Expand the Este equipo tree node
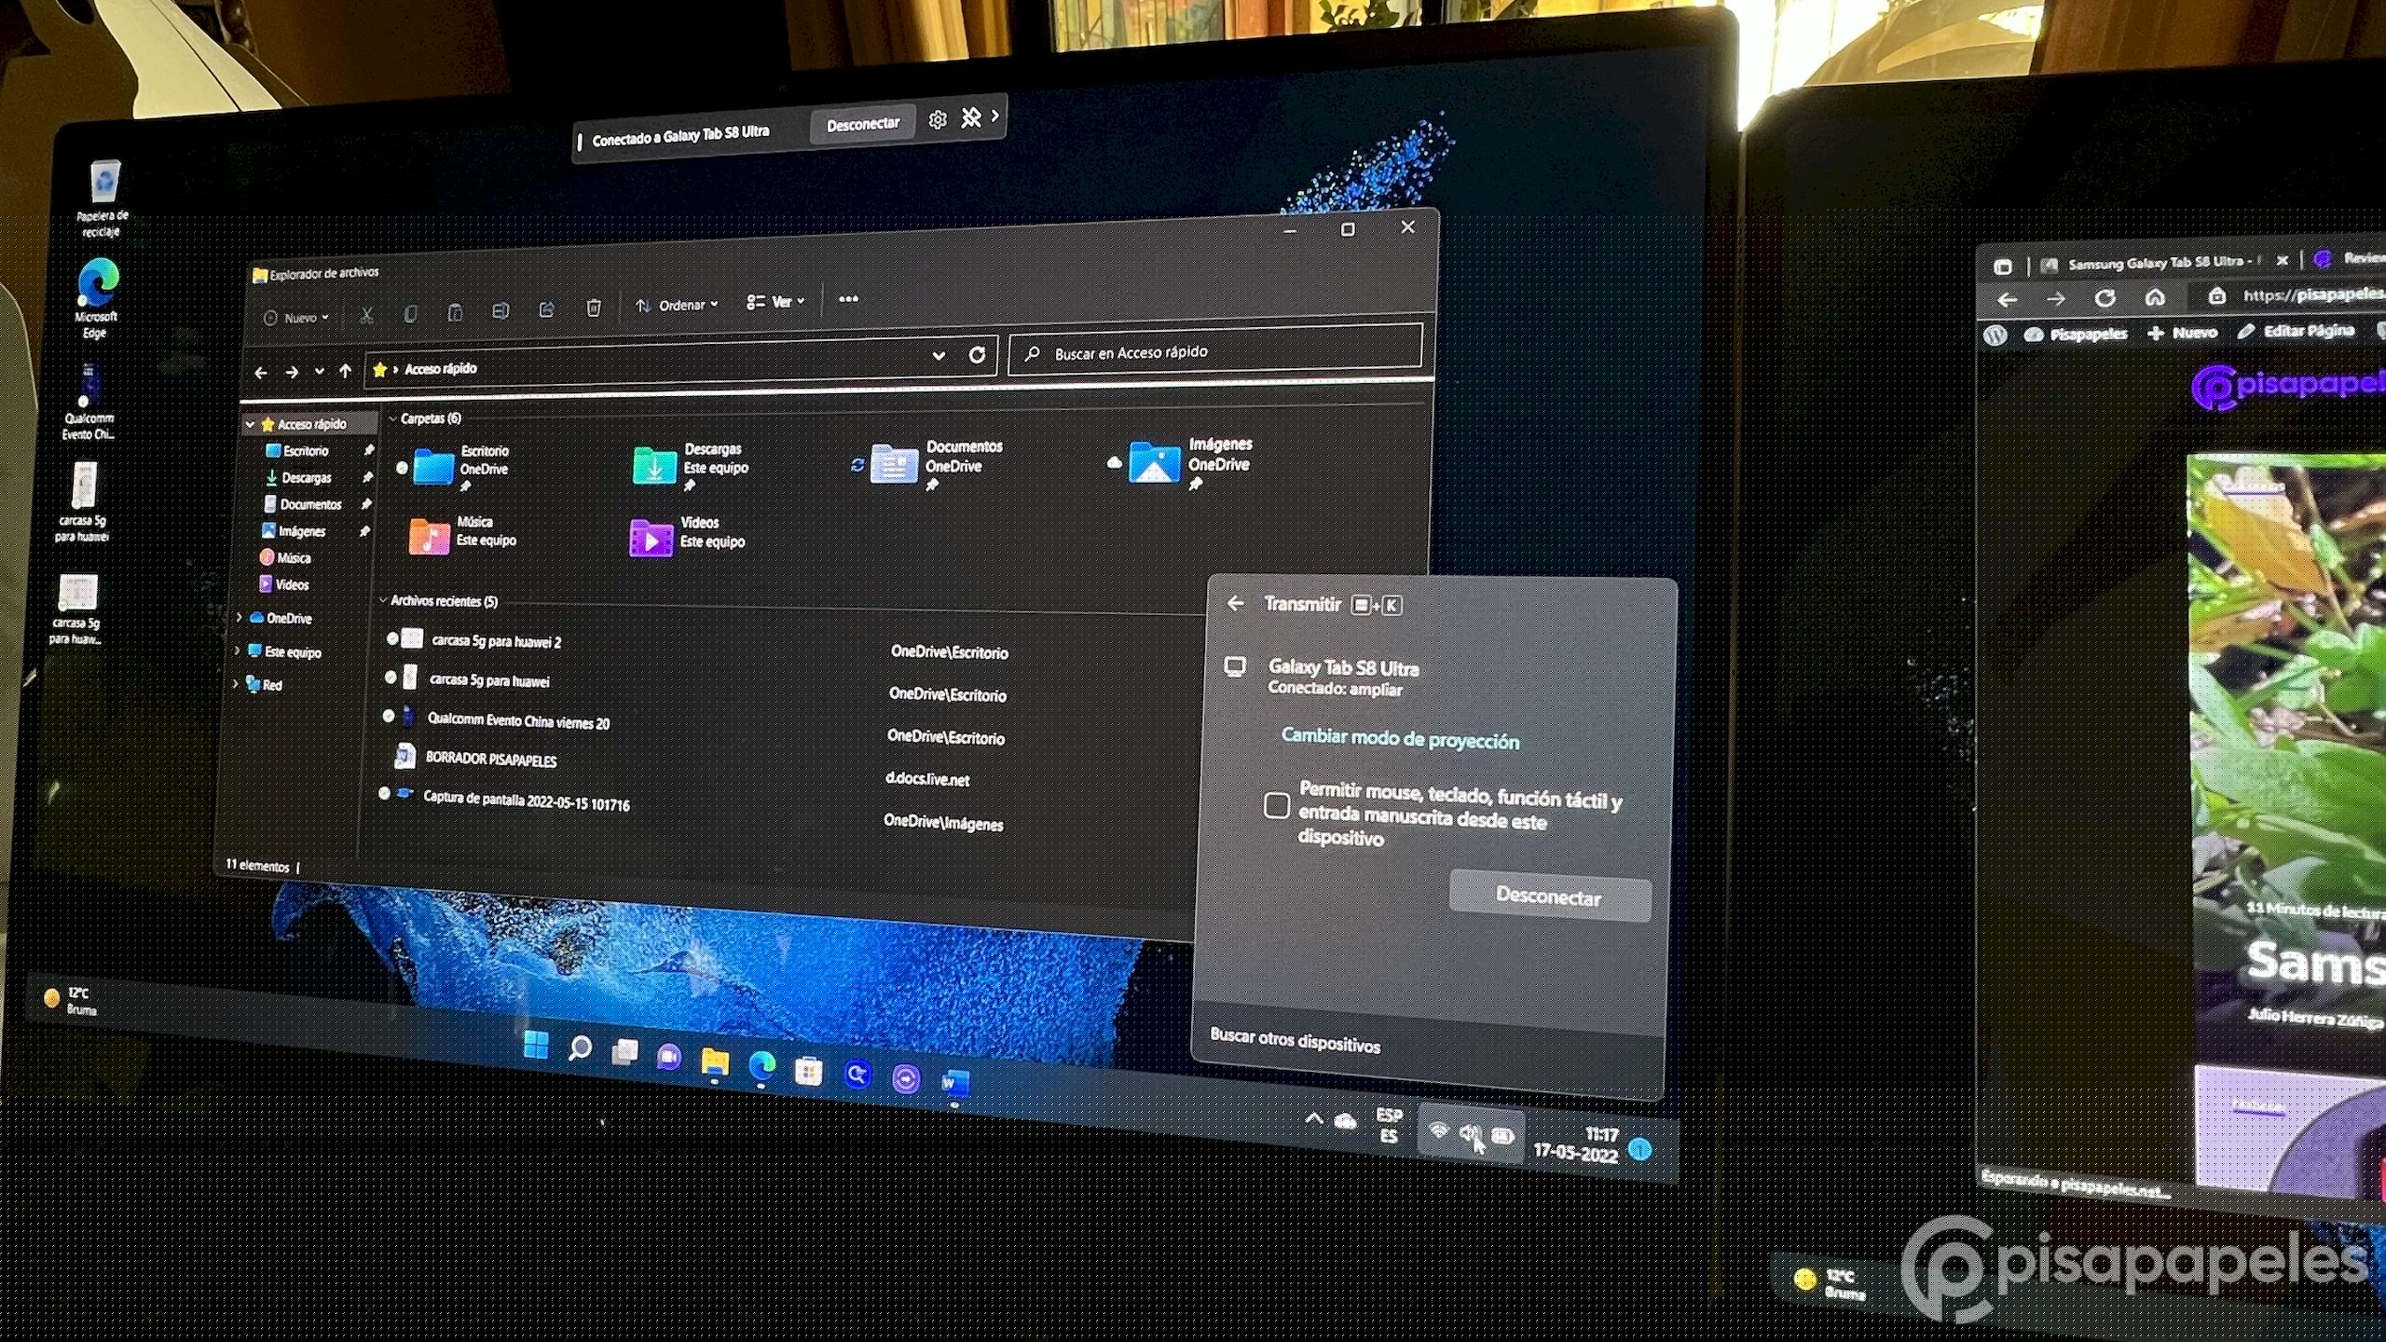Image resolution: width=2386 pixels, height=1342 pixels. (x=238, y=650)
